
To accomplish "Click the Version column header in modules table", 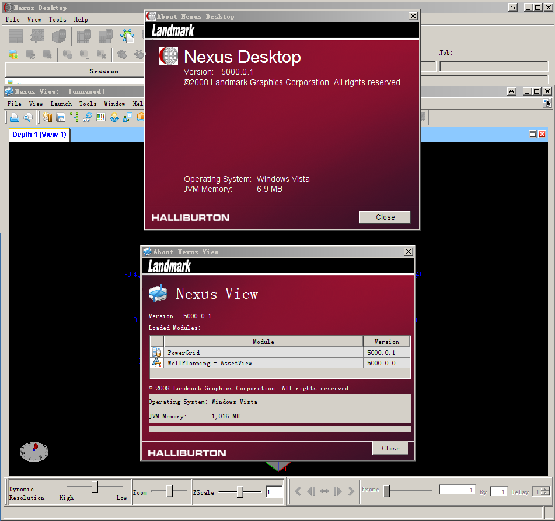I will click(x=386, y=342).
